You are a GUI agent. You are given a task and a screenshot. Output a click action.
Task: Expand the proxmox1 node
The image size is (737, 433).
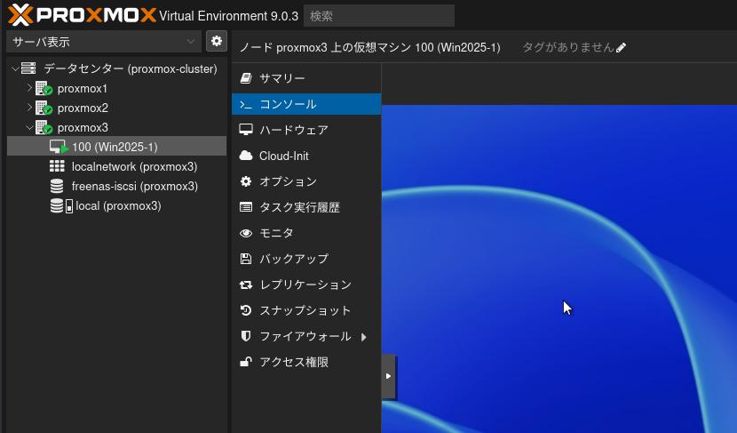29,88
